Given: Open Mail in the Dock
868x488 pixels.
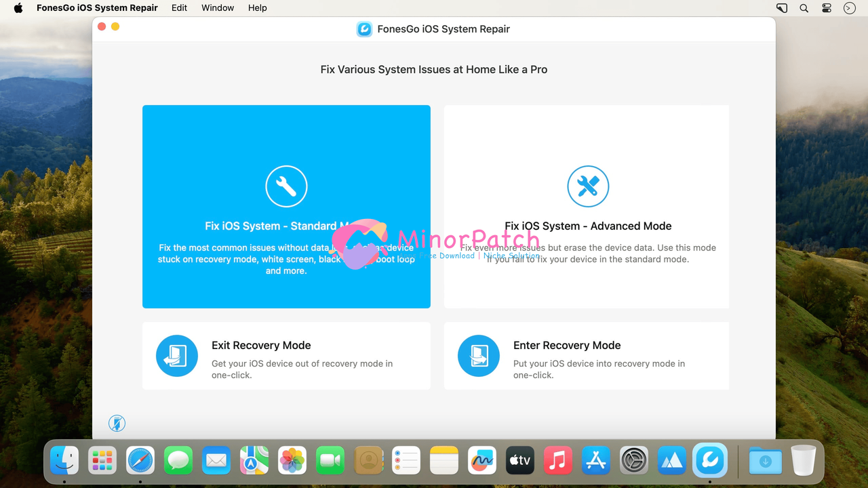Looking at the screenshot, I should tap(216, 461).
